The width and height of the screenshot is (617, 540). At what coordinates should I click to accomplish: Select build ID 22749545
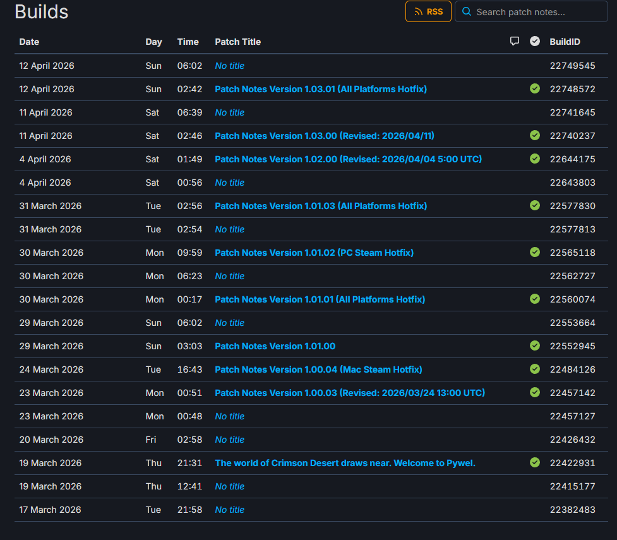point(572,66)
